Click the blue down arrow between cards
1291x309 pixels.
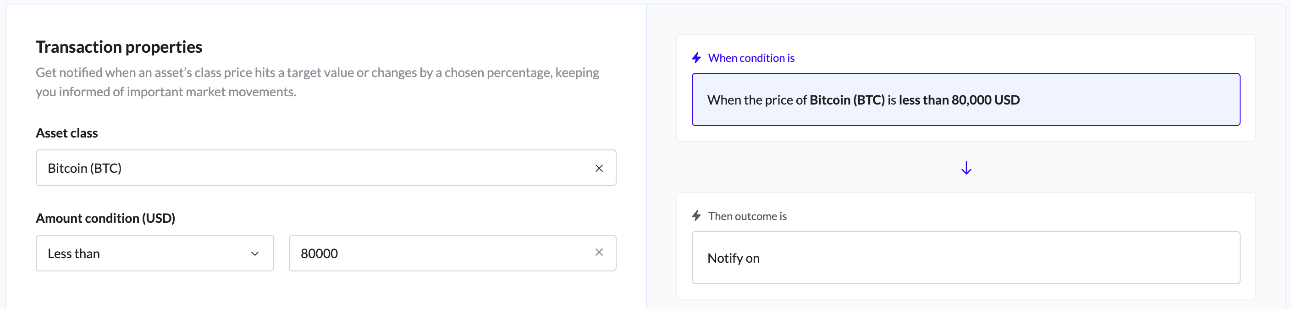click(966, 168)
